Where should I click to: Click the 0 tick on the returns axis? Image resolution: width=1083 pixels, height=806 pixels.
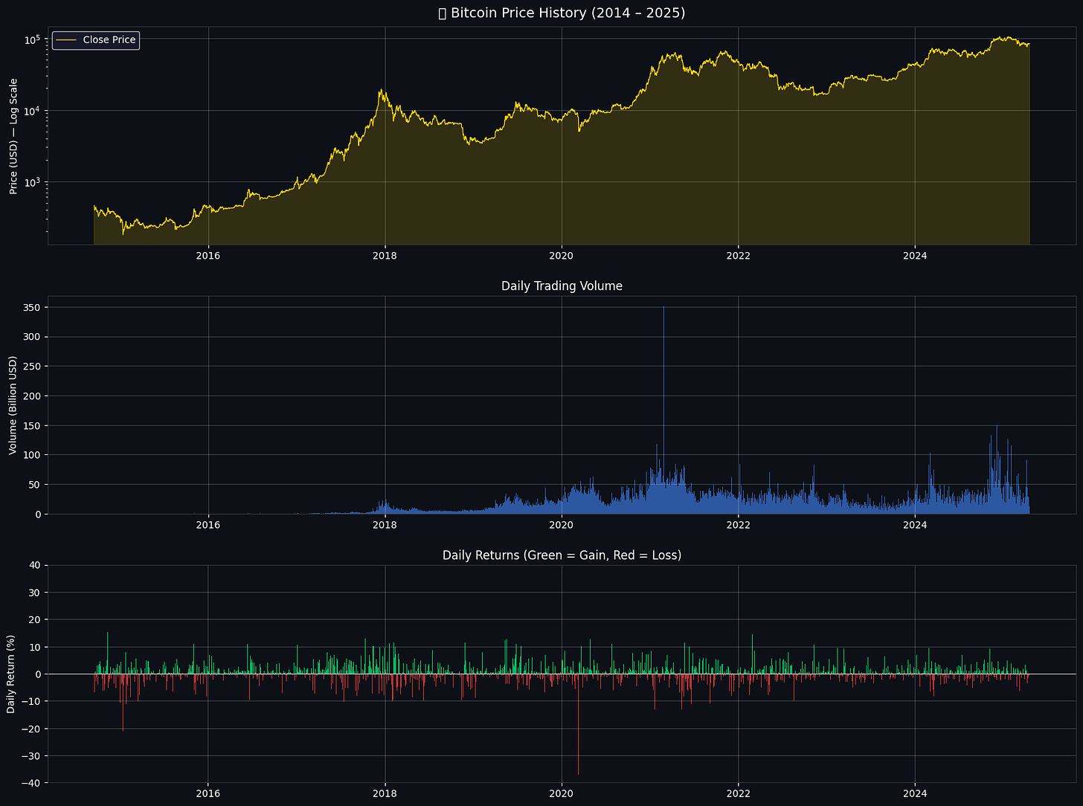pos(37,674)
